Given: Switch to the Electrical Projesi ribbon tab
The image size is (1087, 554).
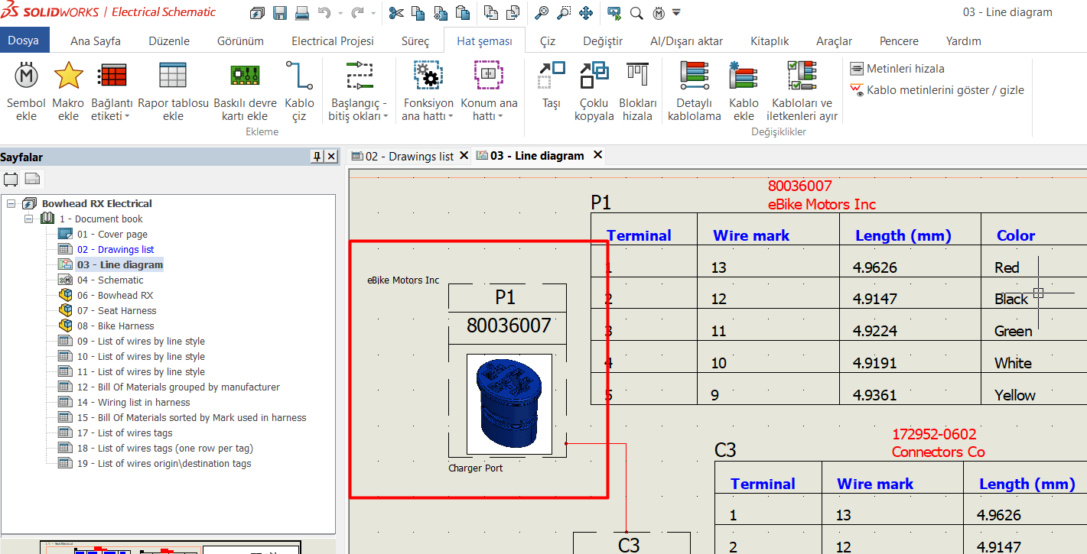Looking at the screenshot, I should coord(333,41).
